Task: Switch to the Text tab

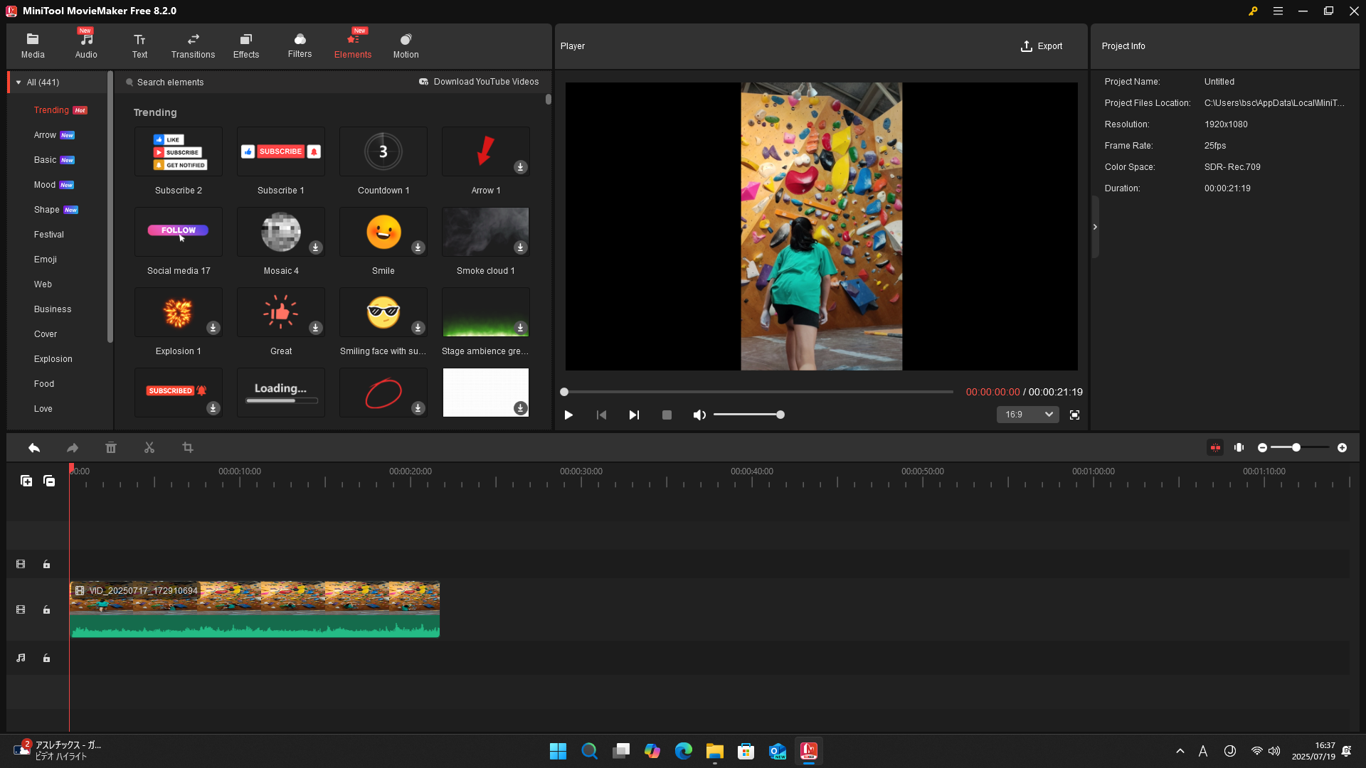Action: pos(139,46)
